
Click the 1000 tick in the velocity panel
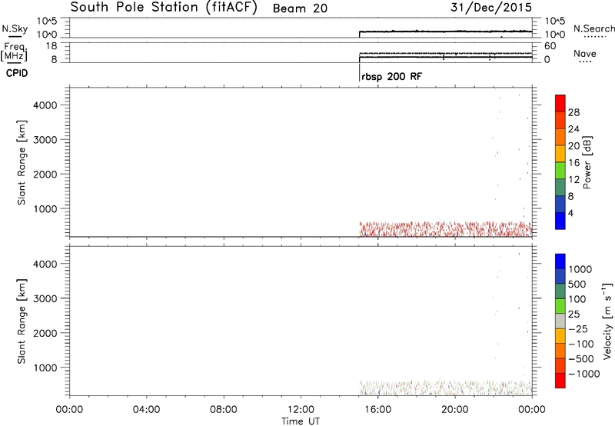click(x=45, y=368)
